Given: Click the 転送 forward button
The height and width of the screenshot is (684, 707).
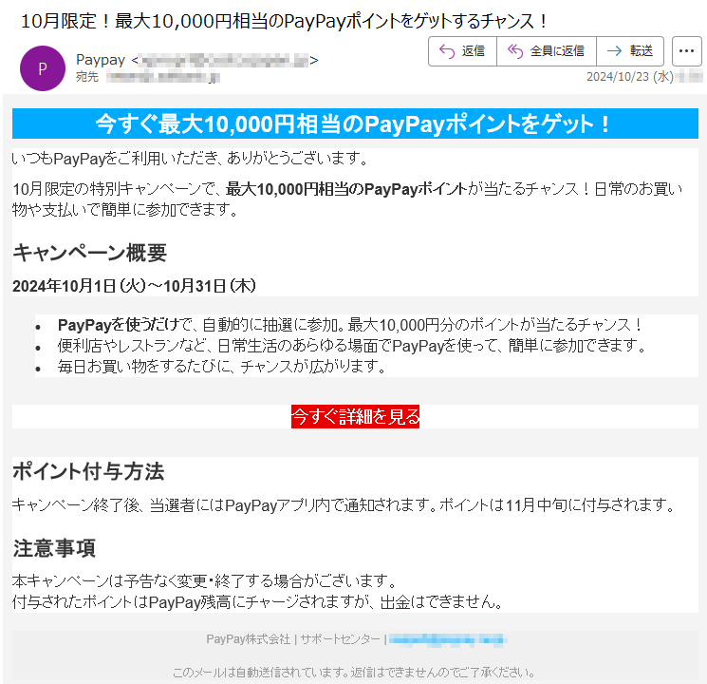Looking at the screenshot, I should click(x=630, y=51).
